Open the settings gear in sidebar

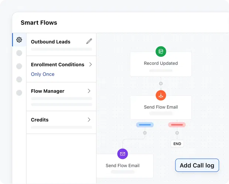click(19, 40)
